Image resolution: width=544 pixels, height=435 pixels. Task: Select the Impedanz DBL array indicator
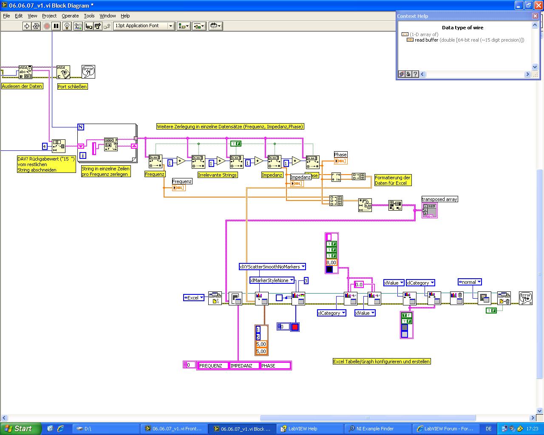[297, 184]
